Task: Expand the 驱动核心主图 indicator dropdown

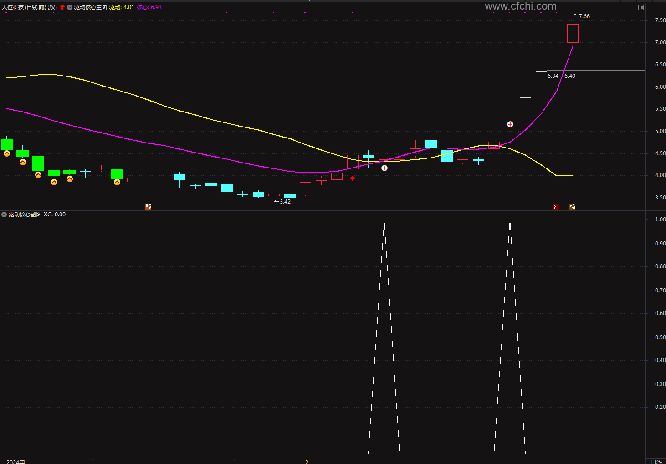Action: pos(70,7)
